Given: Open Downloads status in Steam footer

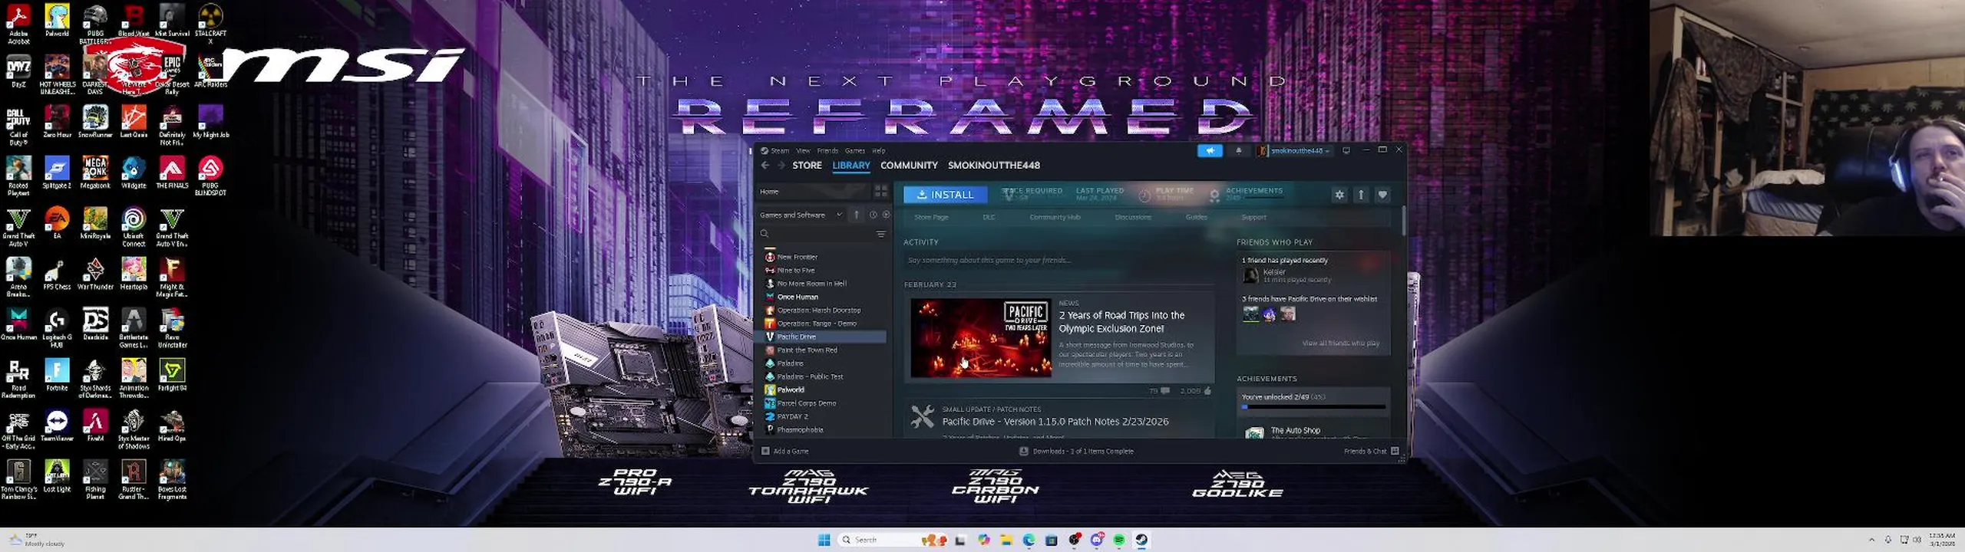Looking at the screenshot, I should pos(1076,452).
